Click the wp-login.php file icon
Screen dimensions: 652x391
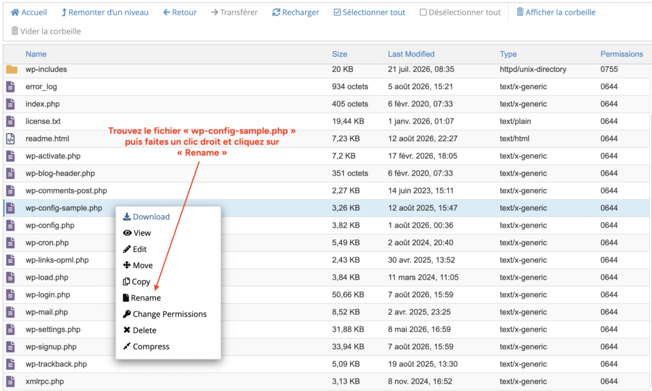click(10, 294)
